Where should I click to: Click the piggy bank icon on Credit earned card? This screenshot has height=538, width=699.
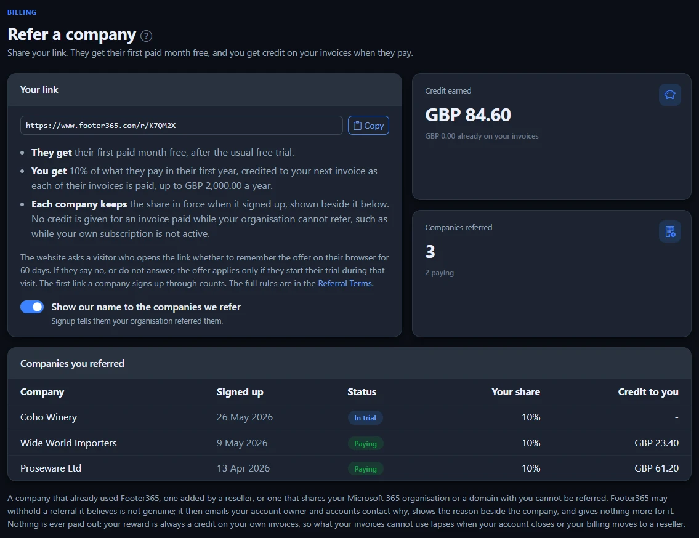tap(669, 95)
